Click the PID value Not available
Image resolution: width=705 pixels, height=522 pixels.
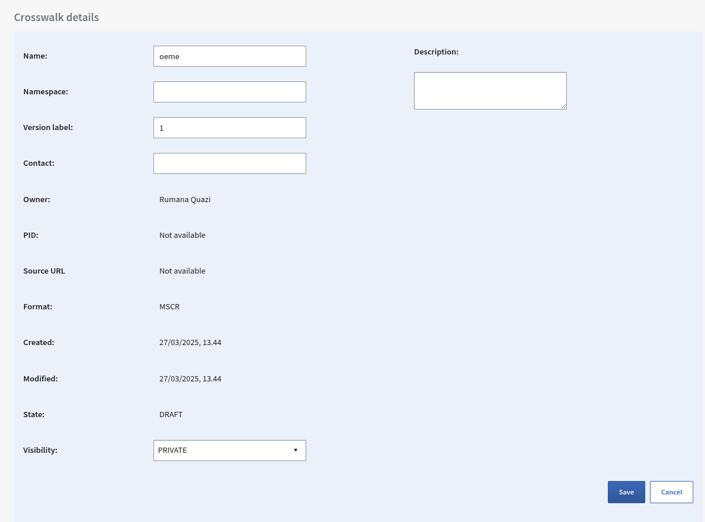[182, 235]
